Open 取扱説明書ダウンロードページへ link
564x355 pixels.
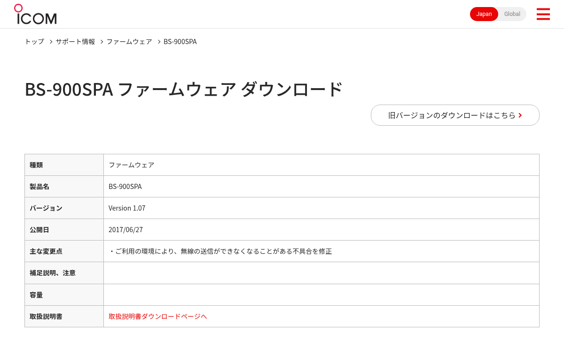tap(158, 316)
